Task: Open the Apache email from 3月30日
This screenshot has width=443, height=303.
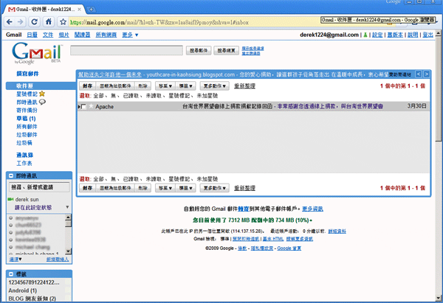Action: coord(254,106)
